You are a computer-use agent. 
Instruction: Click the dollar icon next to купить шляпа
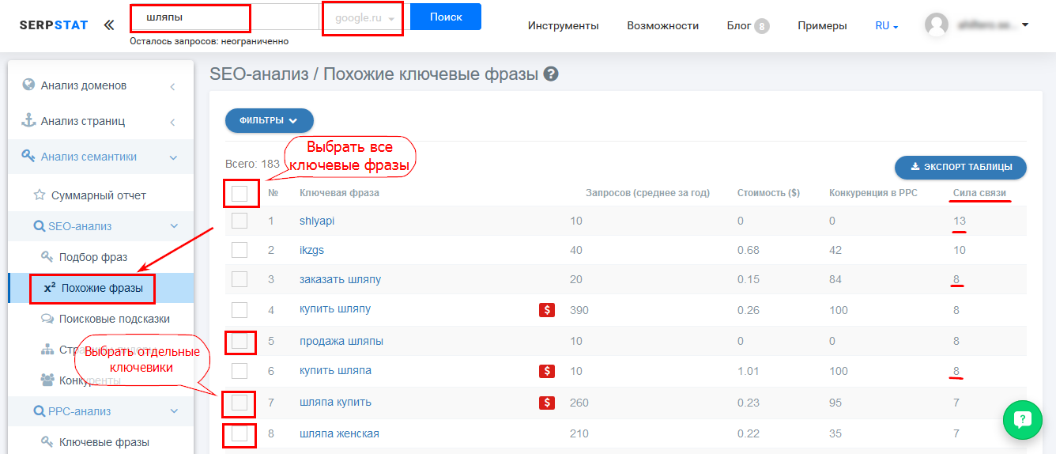point(546,371)
